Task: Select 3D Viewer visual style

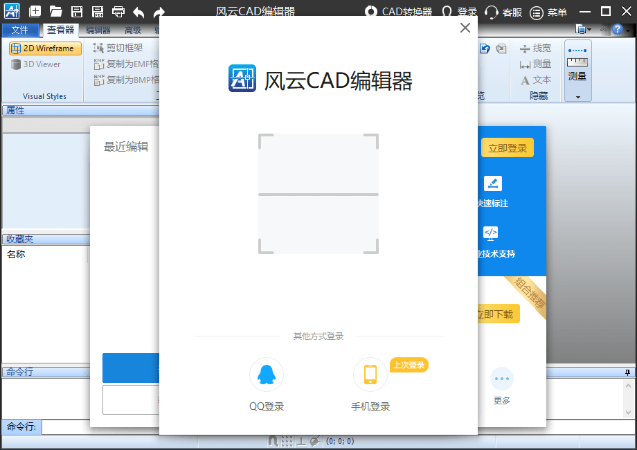Action: coord(36,64)
